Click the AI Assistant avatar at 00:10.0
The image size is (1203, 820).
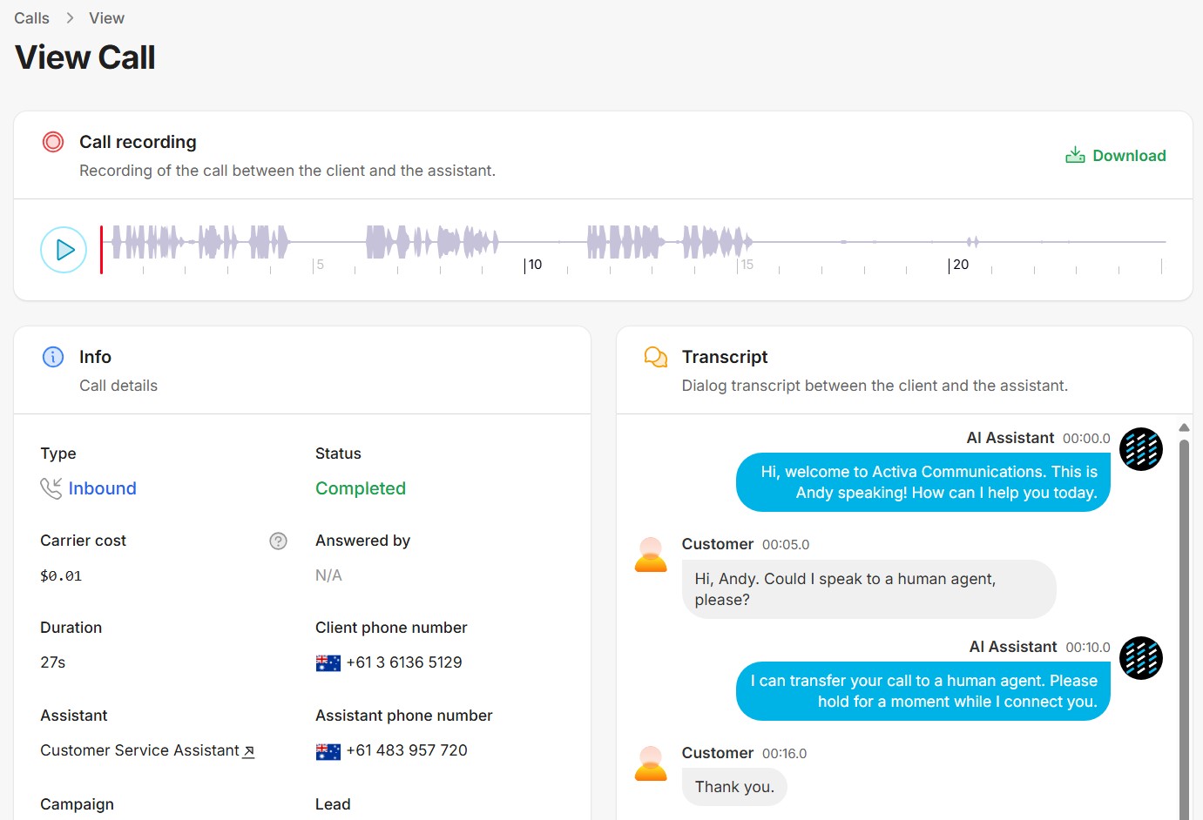(x=1140, y=658)
